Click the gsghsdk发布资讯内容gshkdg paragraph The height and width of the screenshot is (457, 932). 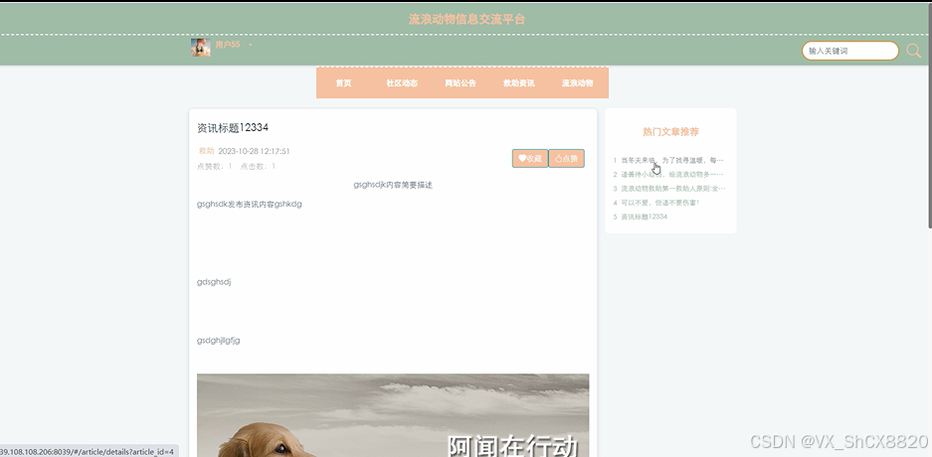250,205
